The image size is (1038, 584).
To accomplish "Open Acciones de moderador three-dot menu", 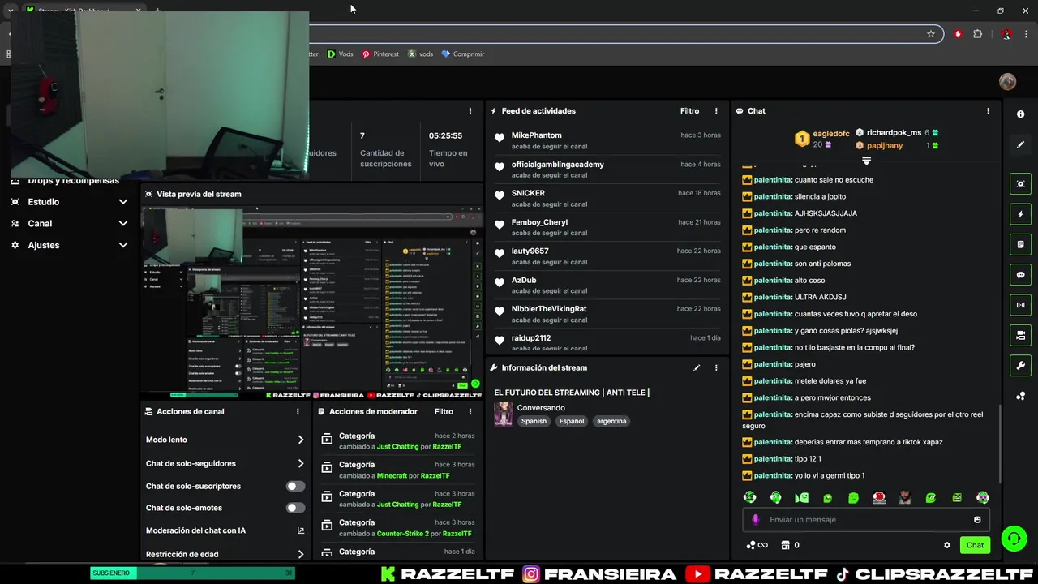I will [470, 411].
